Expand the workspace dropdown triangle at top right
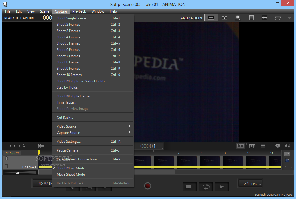This screenshot has width=296, height=199. 289,18
